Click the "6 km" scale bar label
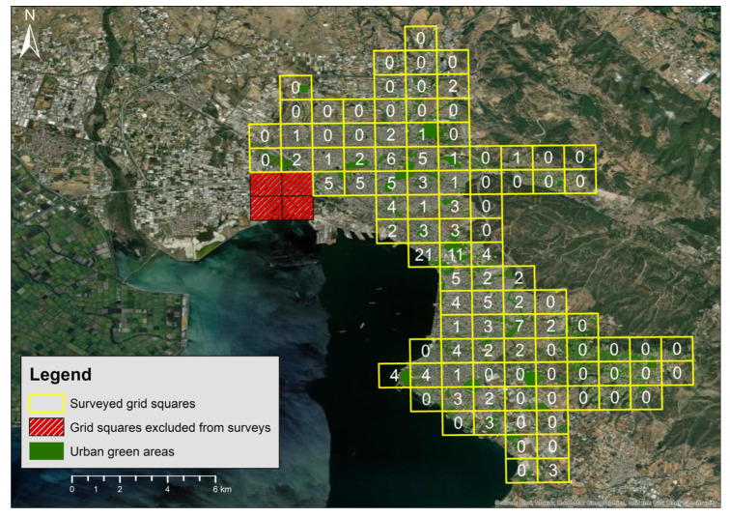 coord(222,490)
